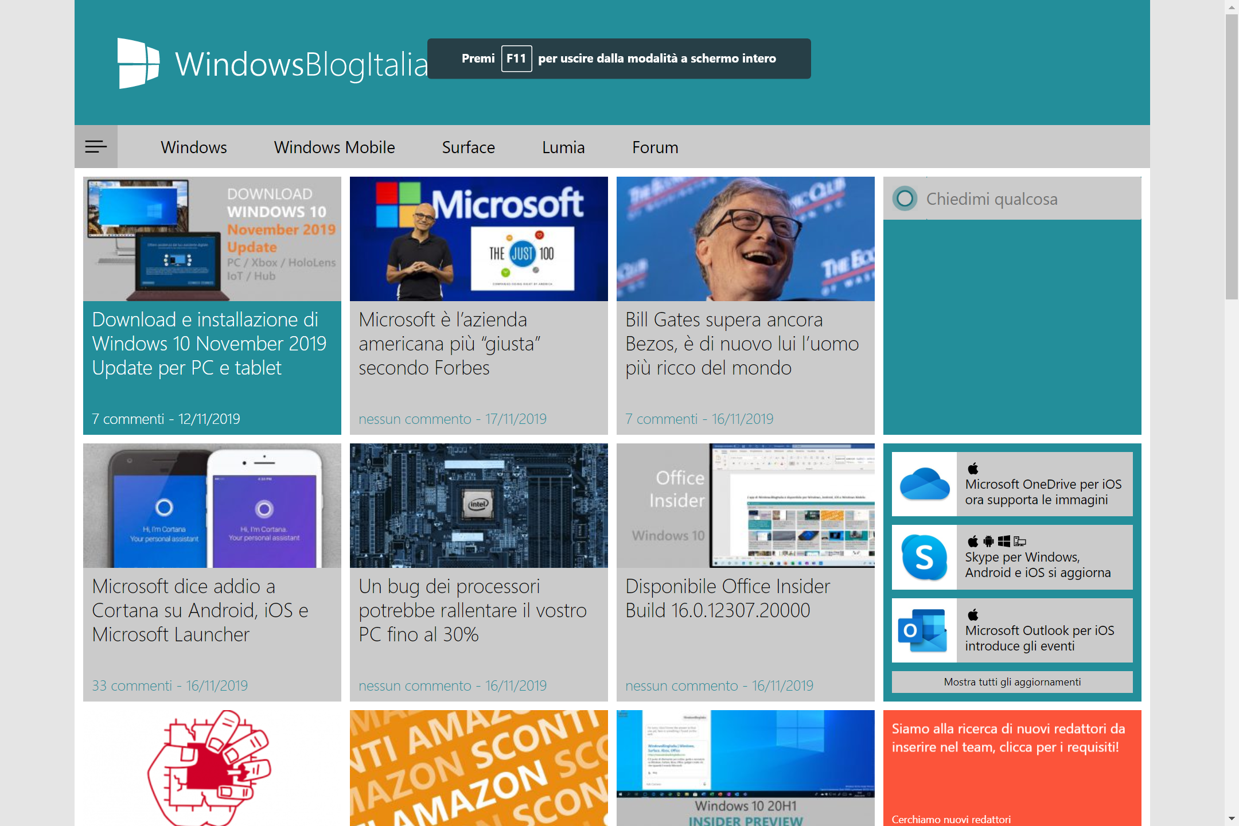
Task: Click the page vertical scrollbar thumb
Action: click(x=1232, y=157)
